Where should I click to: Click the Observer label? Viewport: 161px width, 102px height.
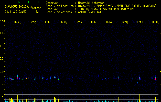tap(52, 3)
